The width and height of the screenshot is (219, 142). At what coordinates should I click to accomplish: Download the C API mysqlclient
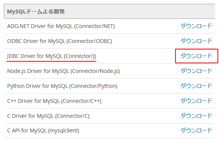tap(196, 130)
